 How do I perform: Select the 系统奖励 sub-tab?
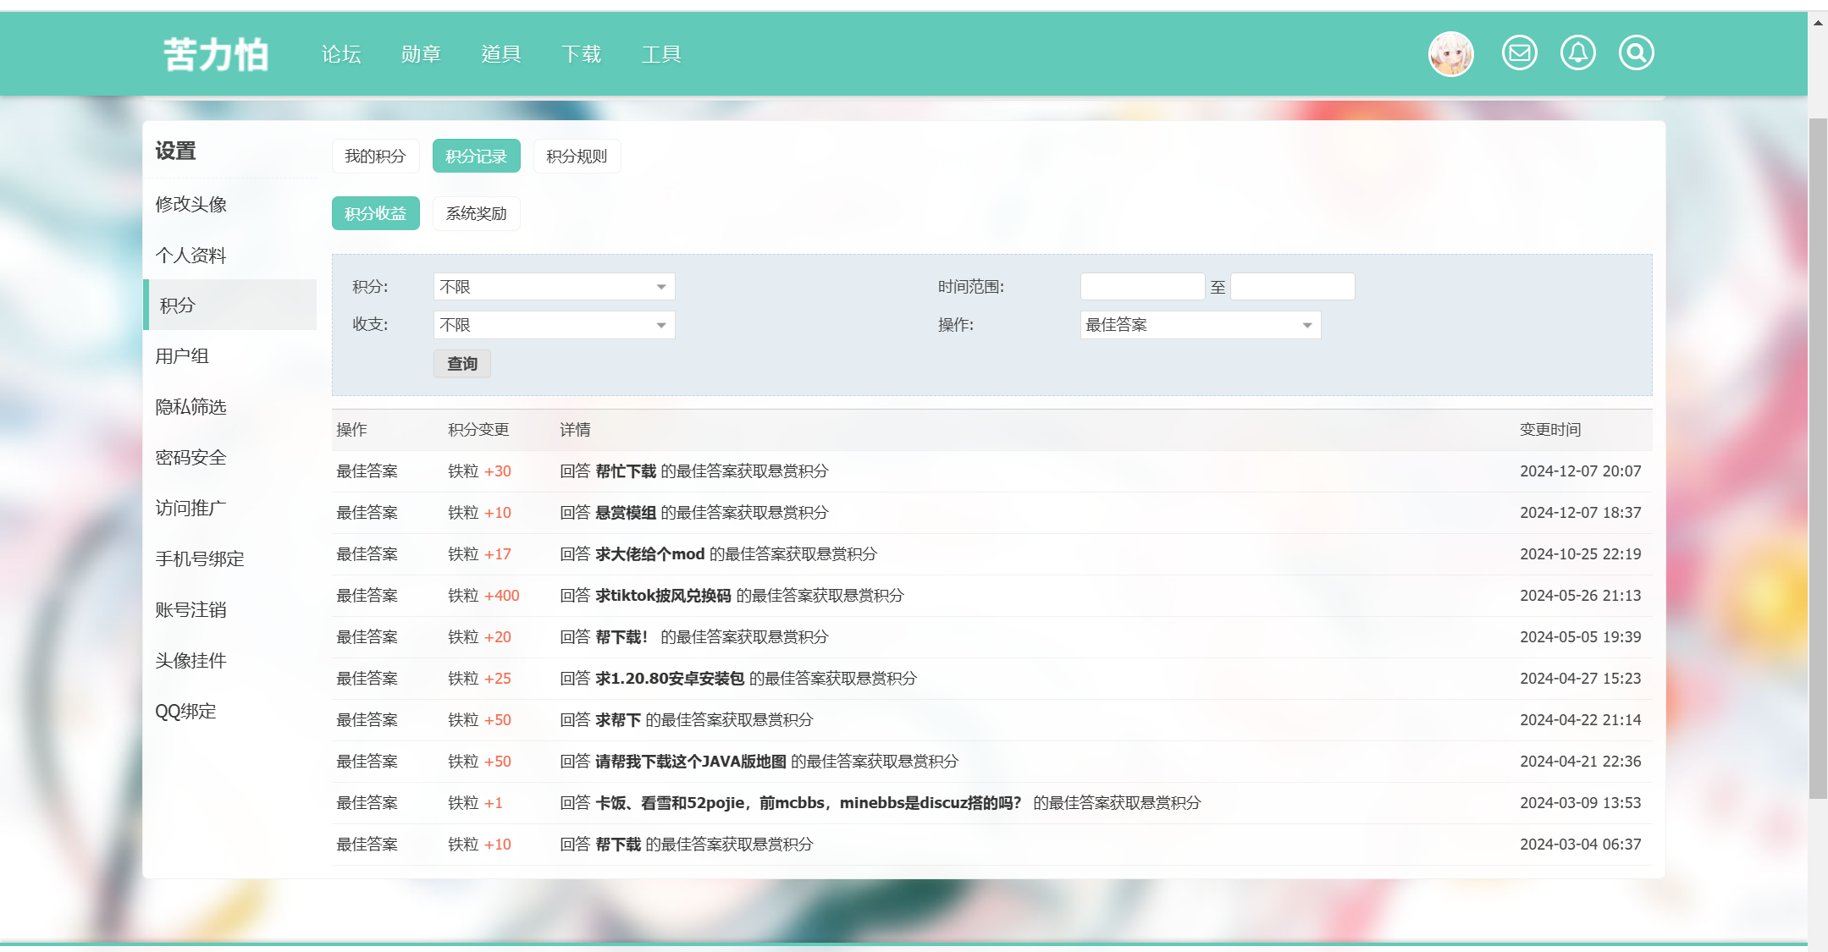point(476,213)
